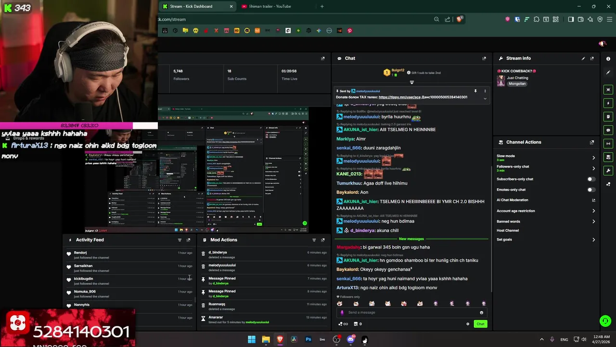616x347 pixels.
Task: Toggle Emotes-only chat
Action: click(591, 190)
